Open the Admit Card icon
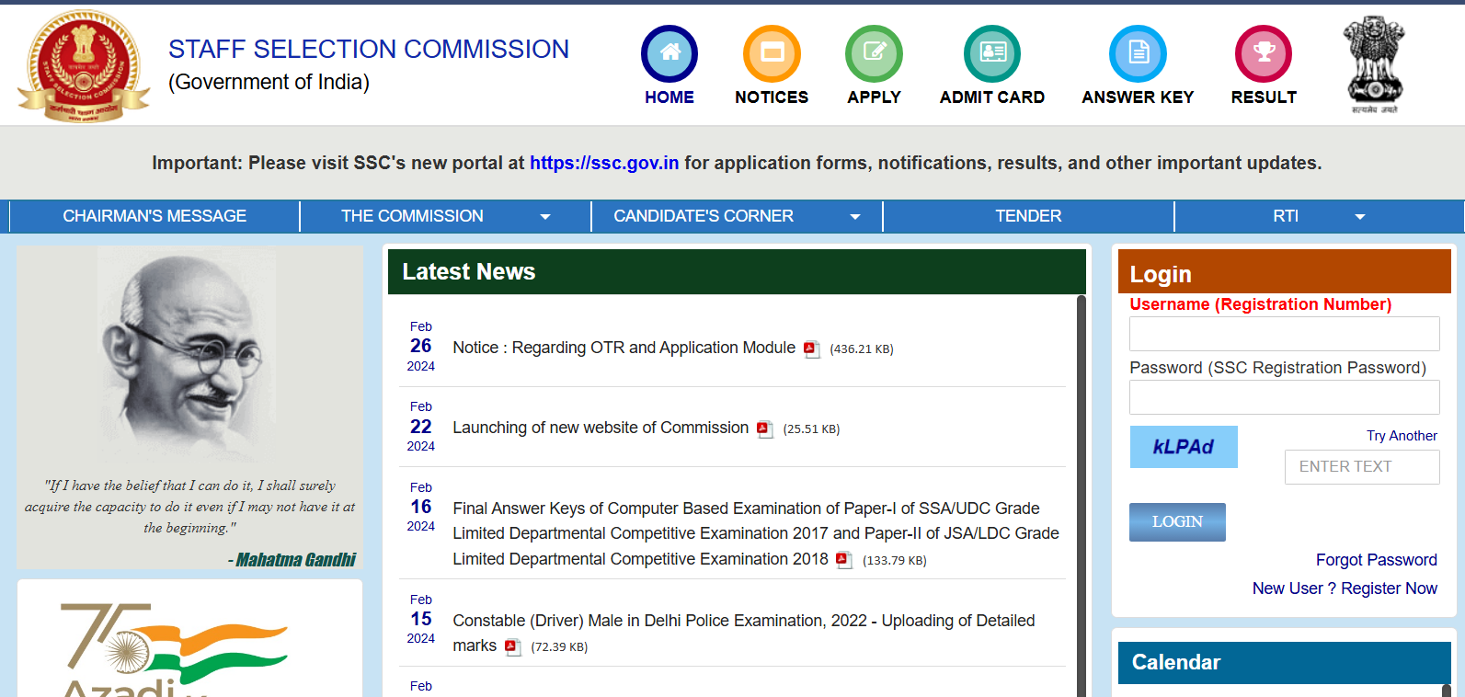This screenshot has height=697, width=1465. coord(991,53)
